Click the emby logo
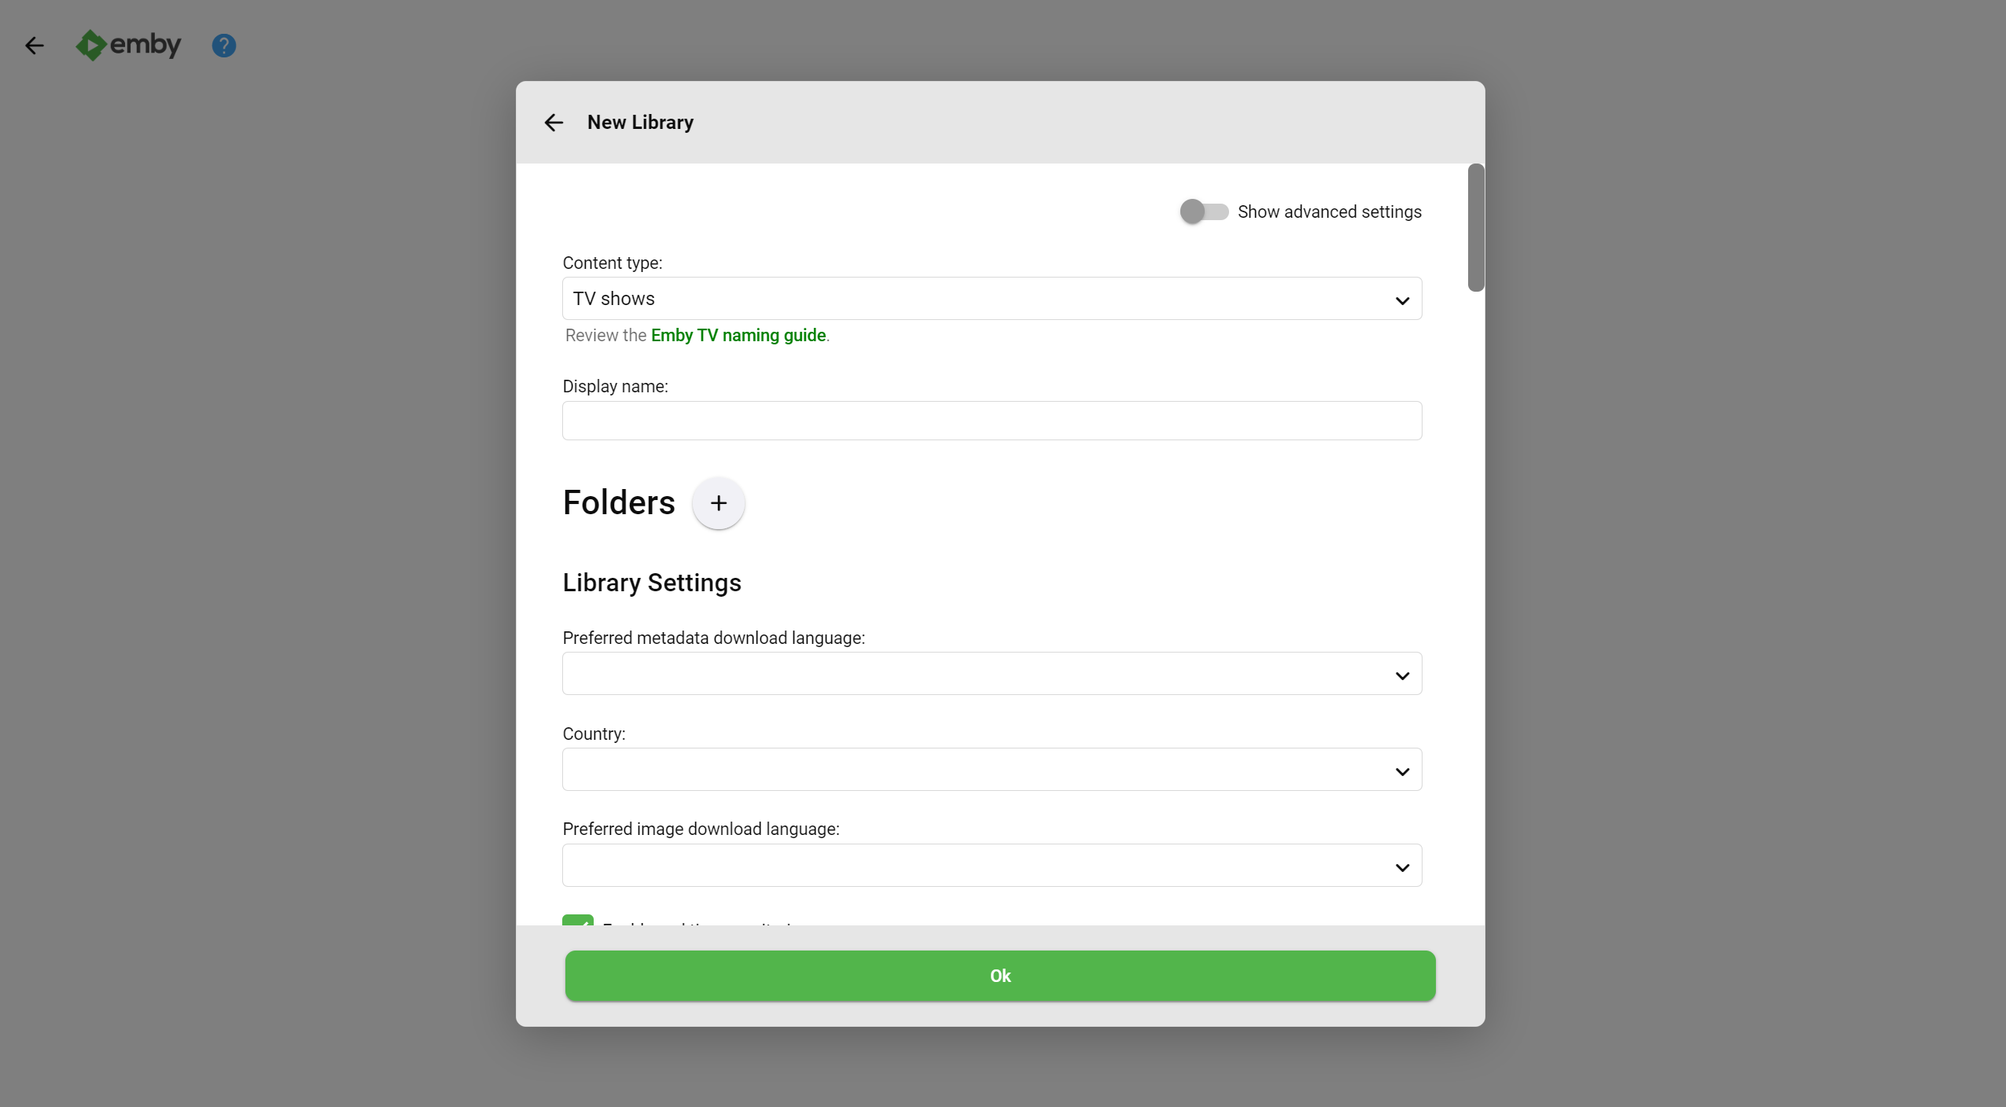Screen dimensions: 2006x1107 tap(128, 45)
